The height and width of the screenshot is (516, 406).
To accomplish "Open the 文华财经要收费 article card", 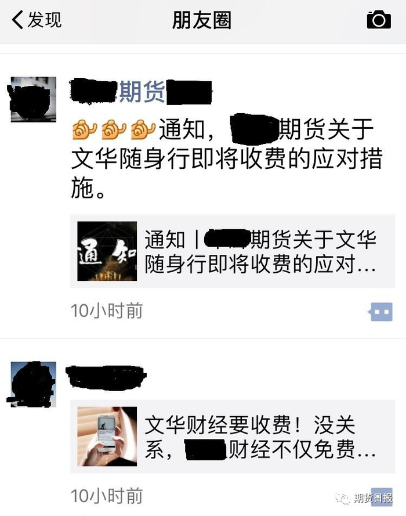I will [x=233, y=436].
